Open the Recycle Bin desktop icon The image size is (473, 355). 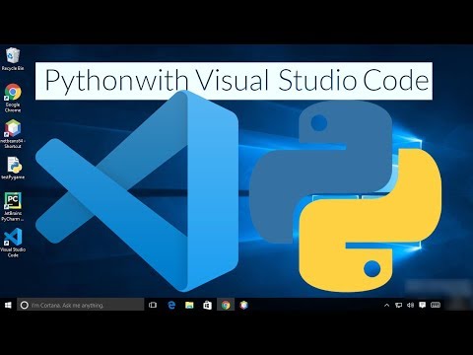13,59
